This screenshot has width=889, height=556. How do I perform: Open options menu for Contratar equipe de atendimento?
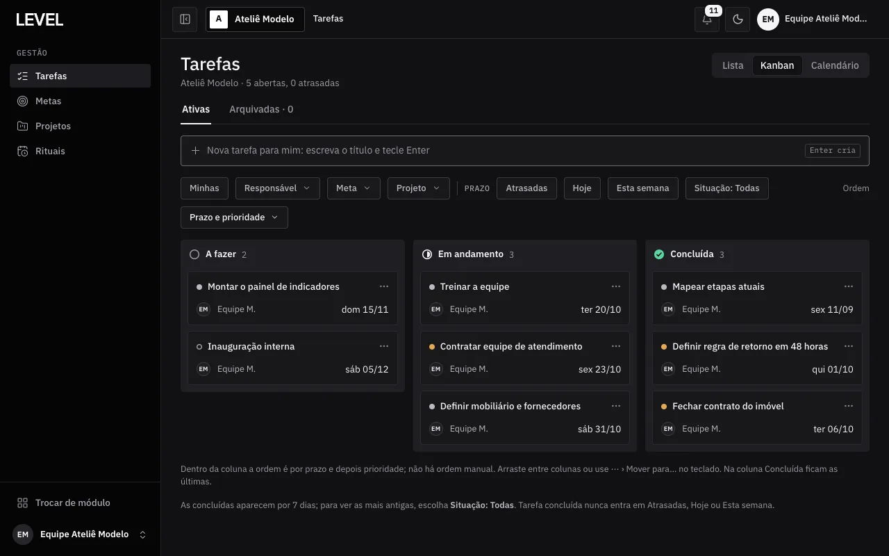click(x=616, y=346)
